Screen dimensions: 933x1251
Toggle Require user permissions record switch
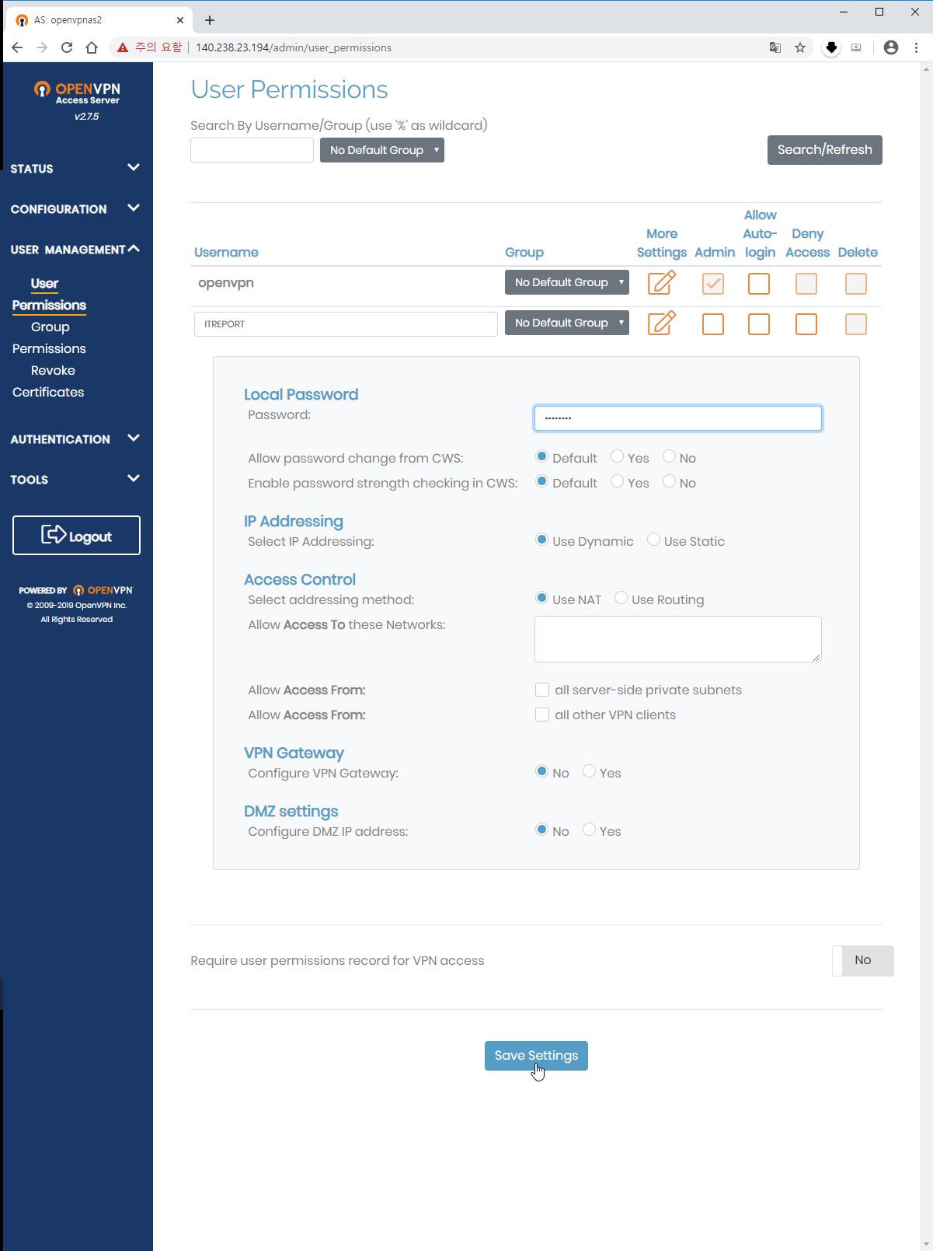[x=863, y=960]
